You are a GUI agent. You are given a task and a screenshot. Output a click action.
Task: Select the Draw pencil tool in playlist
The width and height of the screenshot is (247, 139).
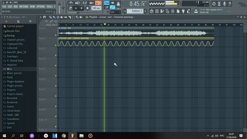click(50, 17)
